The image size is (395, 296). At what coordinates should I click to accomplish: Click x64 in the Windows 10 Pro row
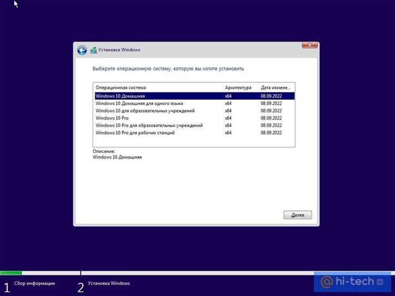228,118
